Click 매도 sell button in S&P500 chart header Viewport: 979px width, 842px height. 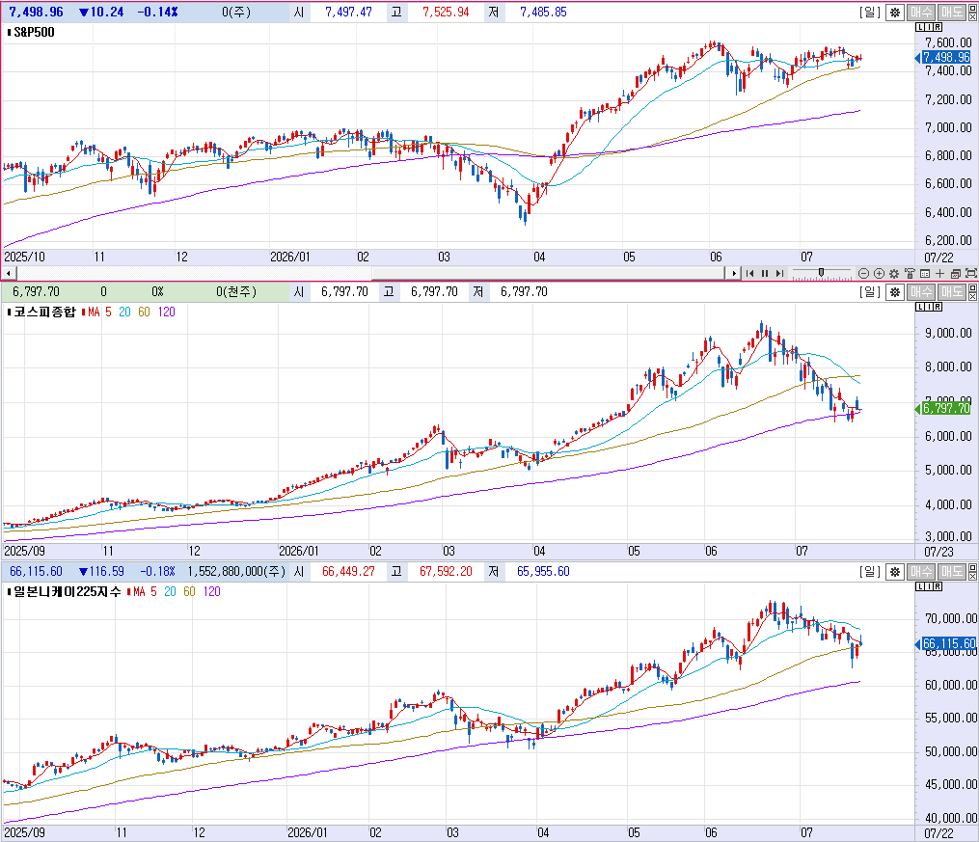(952, 12)
